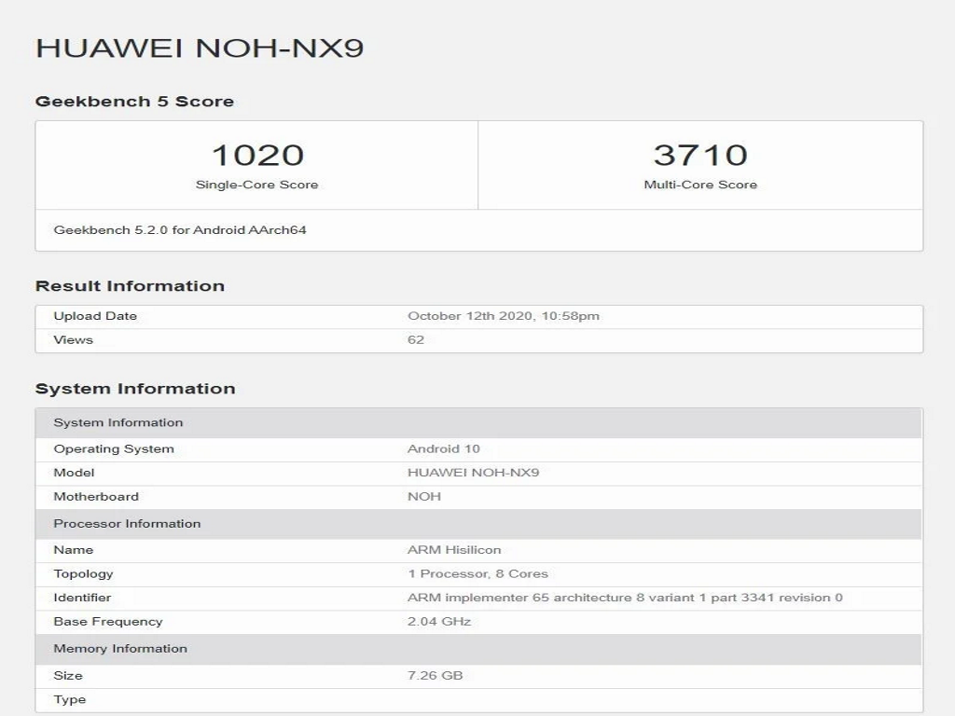Viewport: 955px width, 716px height.
Task: Select the NOH motherboard value
Action: tap(424, 496)
